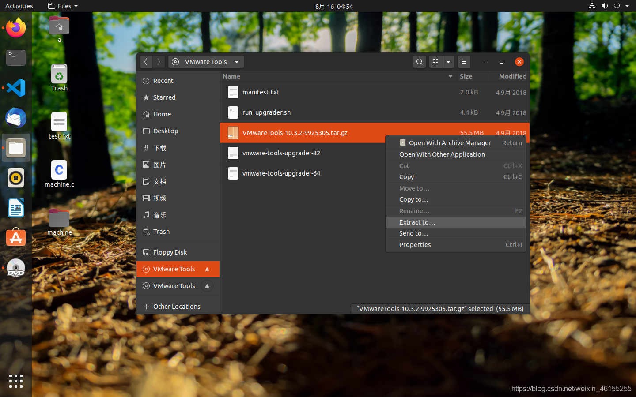This screenshot has width=636, height=397.
Task: Switch to icon grid view
Action: (x=435, y=62)
